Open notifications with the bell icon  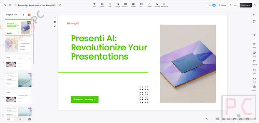click(x=254, y=5)
